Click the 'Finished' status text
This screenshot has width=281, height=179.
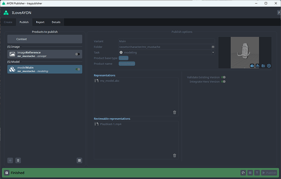tap(18, 173)
